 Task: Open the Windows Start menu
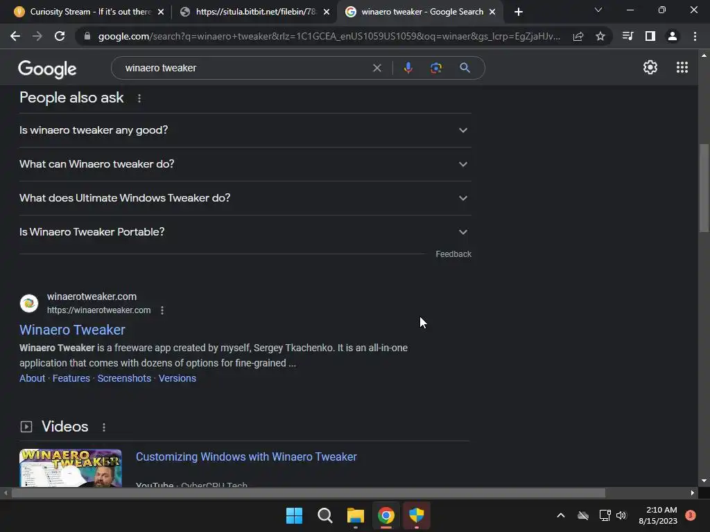294,515
